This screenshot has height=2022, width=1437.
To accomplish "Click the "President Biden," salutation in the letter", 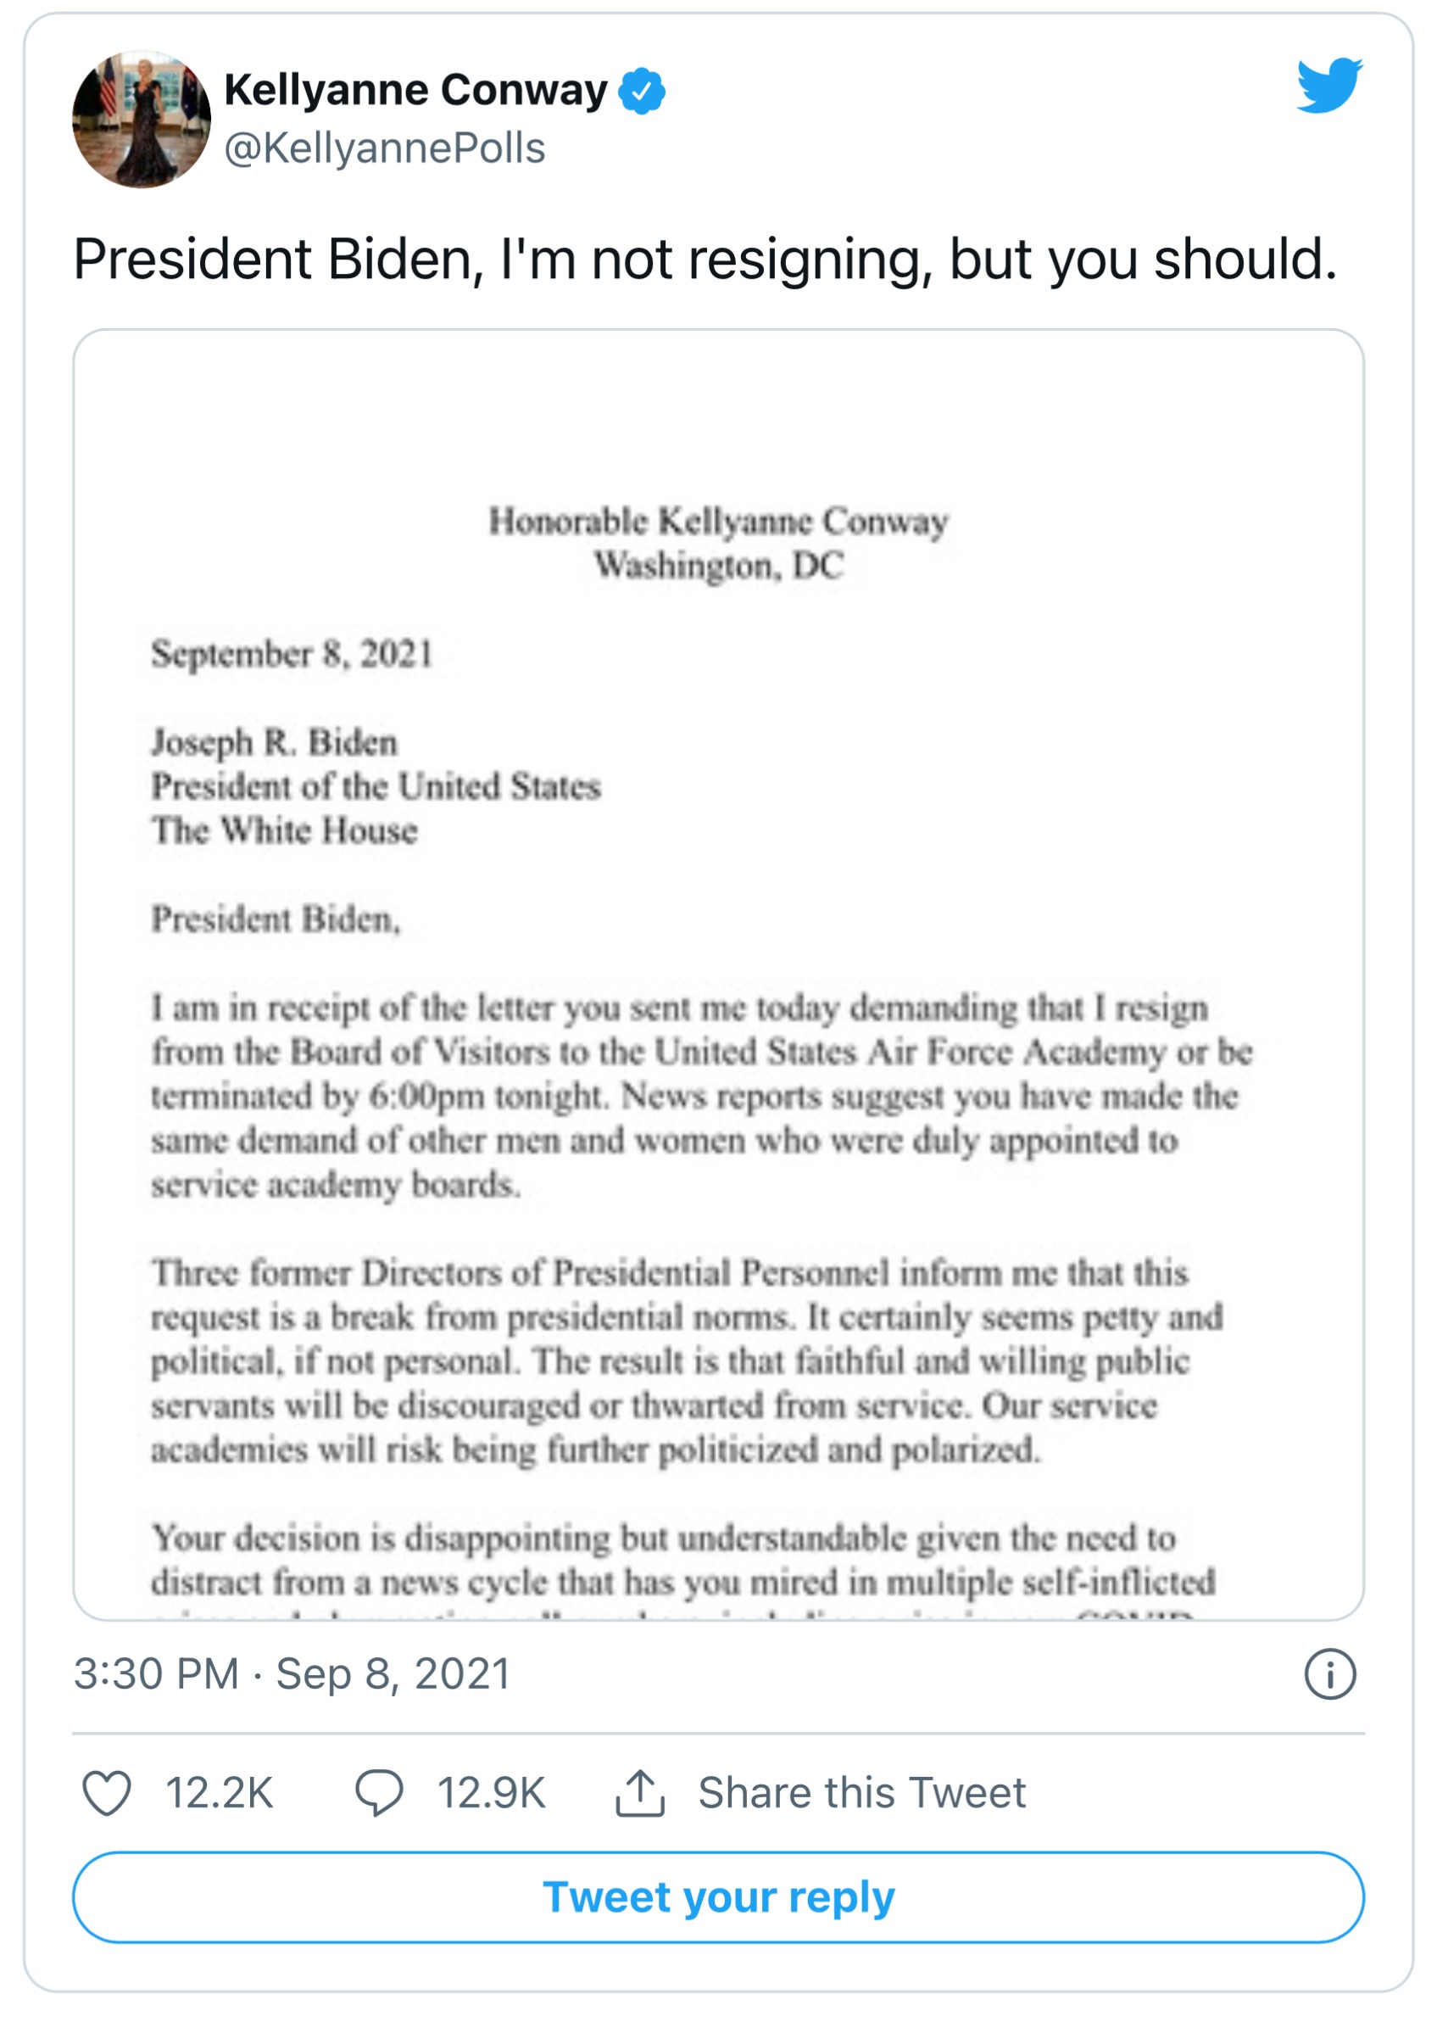I will click(276, 919).
